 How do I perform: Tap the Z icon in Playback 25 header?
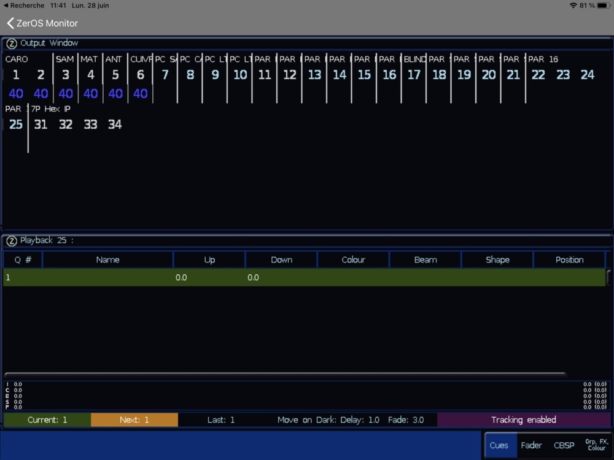[11, 241]
